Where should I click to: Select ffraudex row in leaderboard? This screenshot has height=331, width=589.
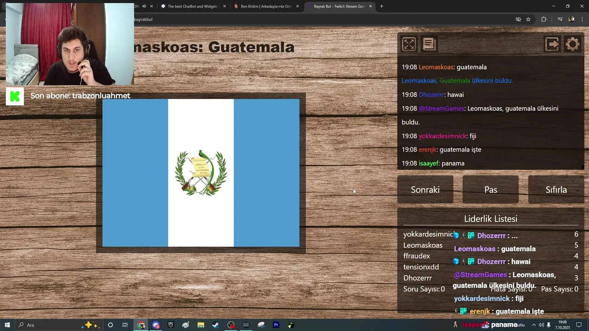click(491, 256)
